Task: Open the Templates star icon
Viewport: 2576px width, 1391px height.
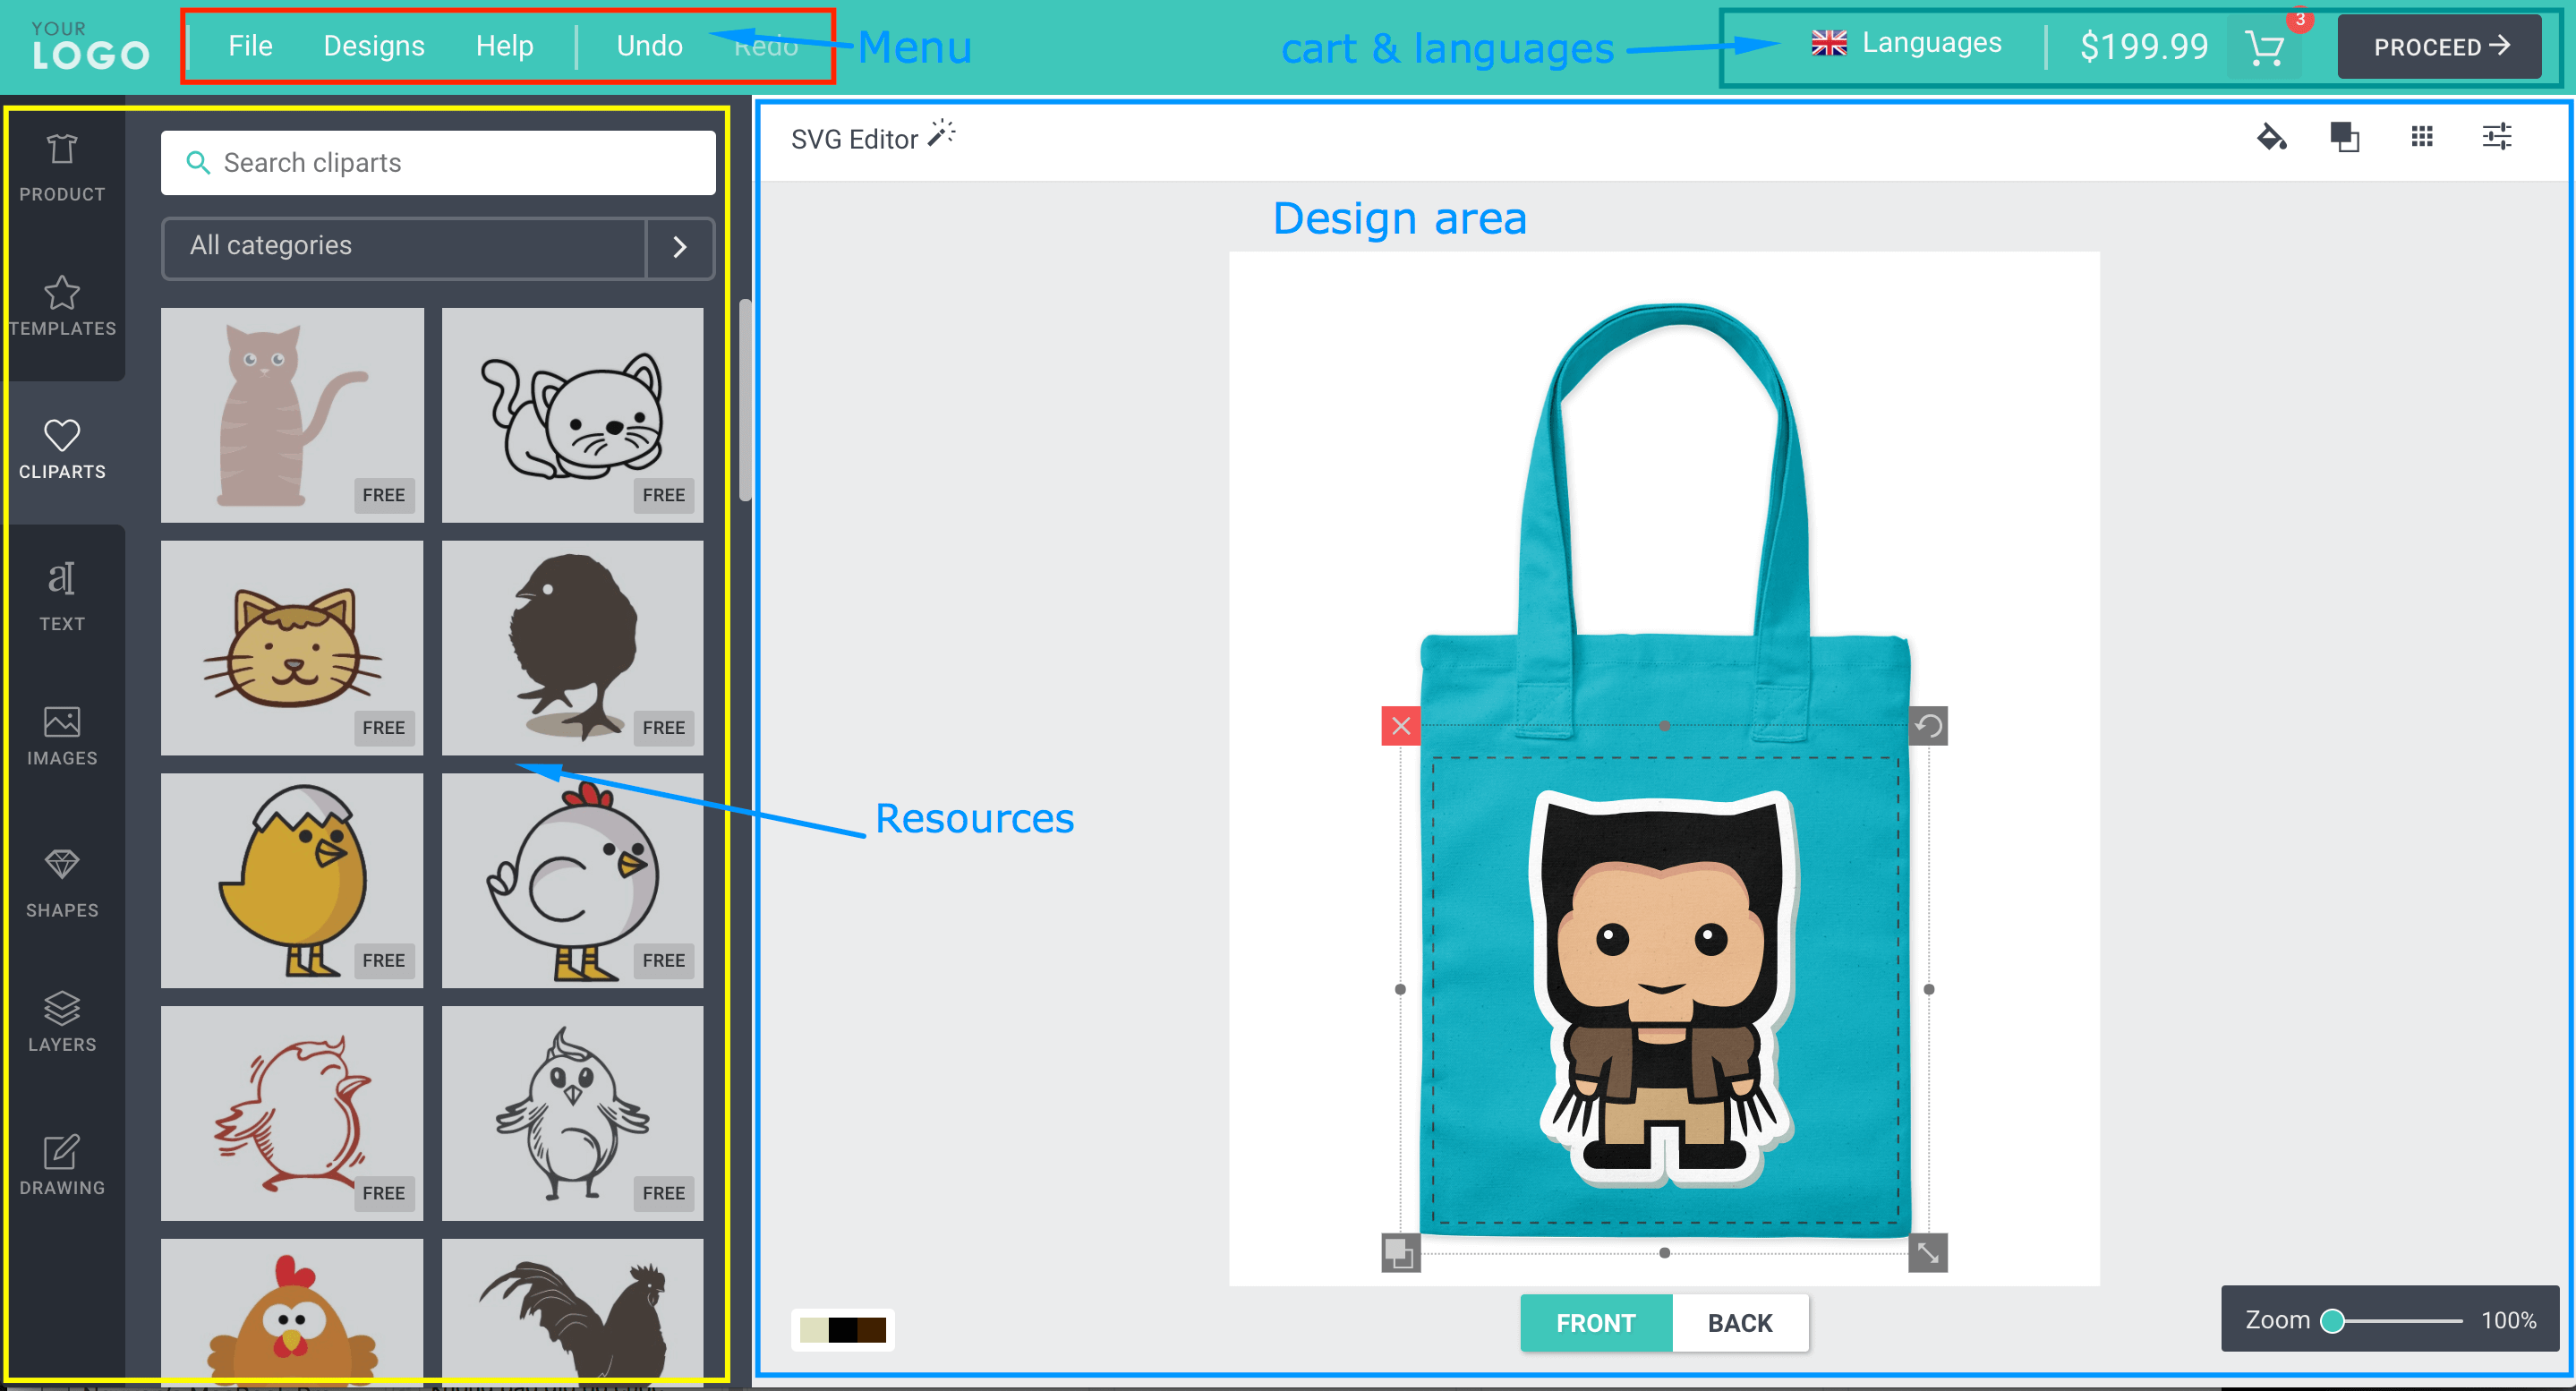Action: tap(62, 305)
